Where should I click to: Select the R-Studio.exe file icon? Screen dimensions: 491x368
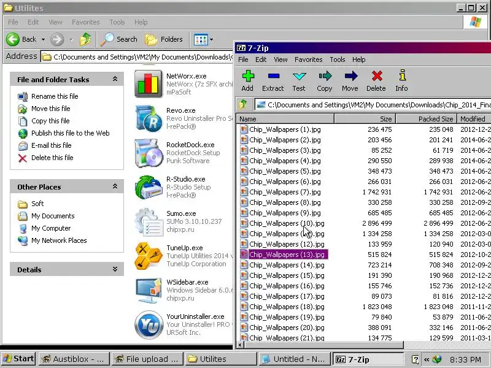[149, 187]
